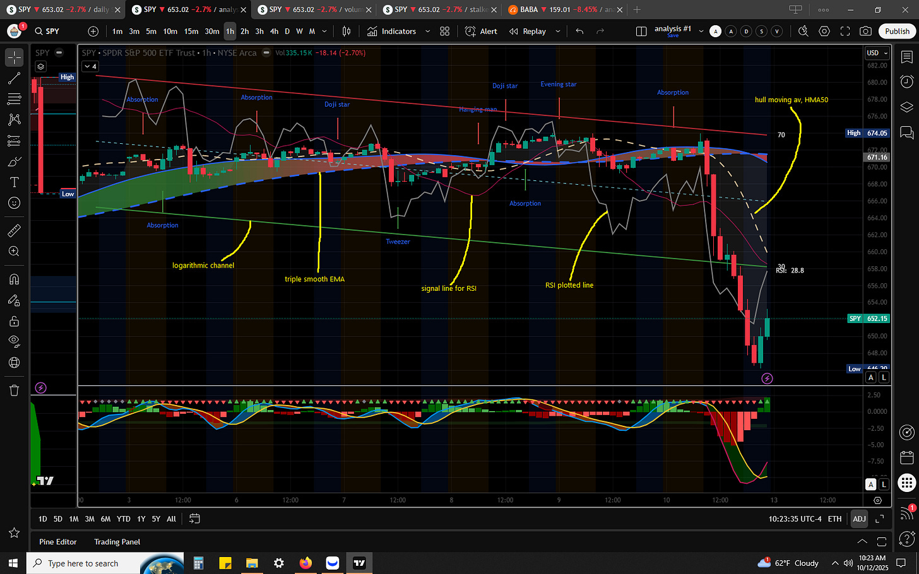Start bar Replay mode
Viewport: 919px width, 574px height.
click(528, 31)
